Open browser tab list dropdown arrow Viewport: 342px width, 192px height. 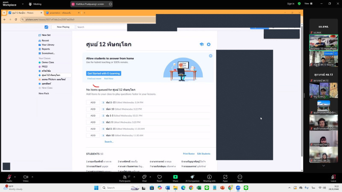pos(4,13)
